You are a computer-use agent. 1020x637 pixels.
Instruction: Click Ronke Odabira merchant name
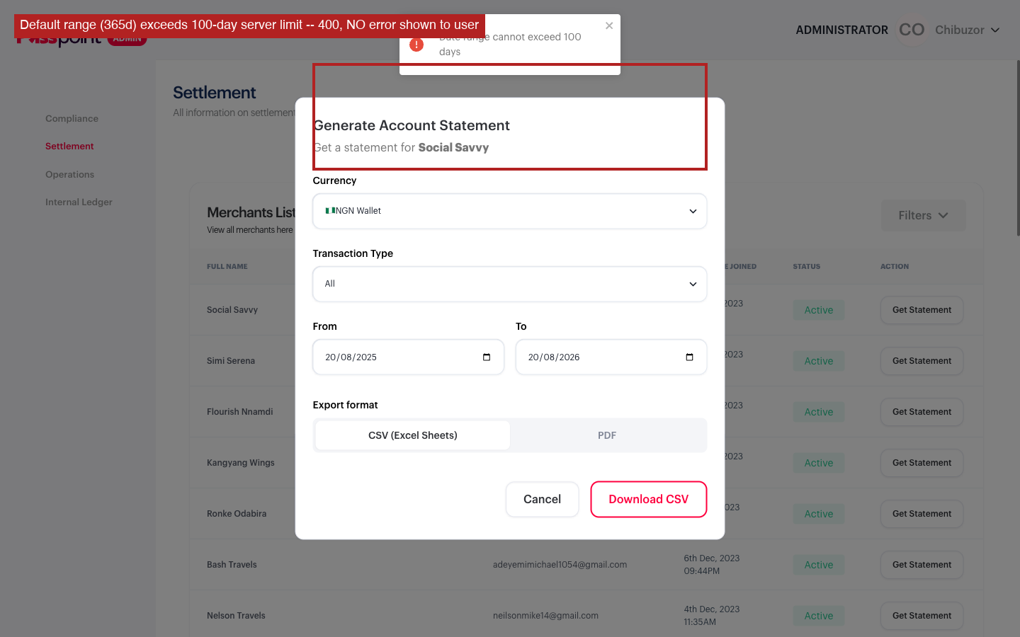[x=237, y=514]
